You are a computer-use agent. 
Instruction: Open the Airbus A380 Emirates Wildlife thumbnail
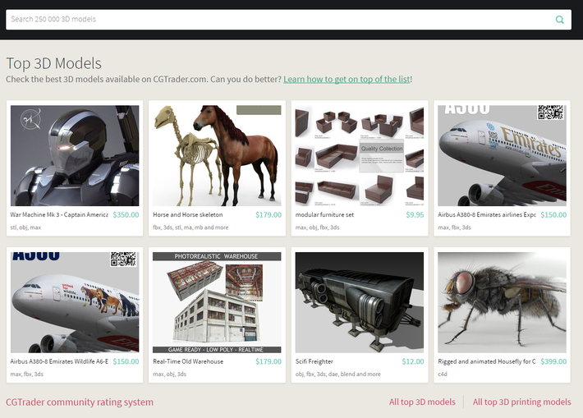[75, 302]
